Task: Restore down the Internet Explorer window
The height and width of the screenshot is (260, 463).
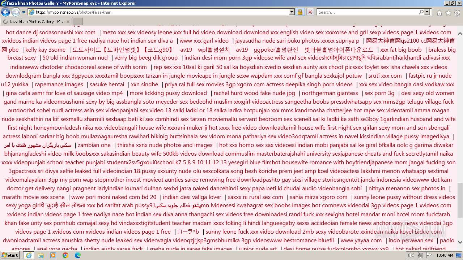Action: coord(453,3)
